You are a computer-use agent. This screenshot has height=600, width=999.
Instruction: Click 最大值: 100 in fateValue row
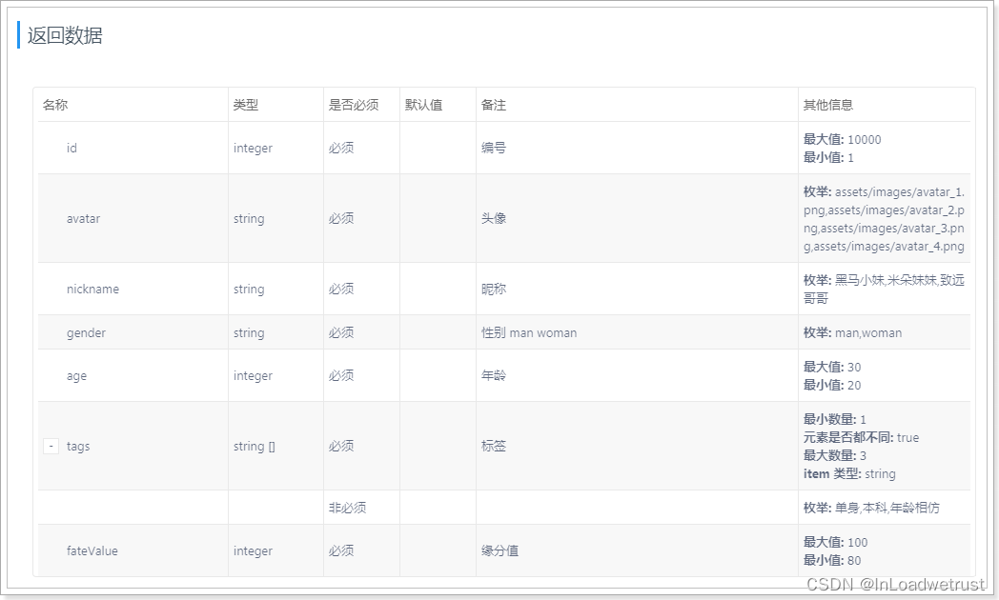pyautogui.click(x=836, y=542)
